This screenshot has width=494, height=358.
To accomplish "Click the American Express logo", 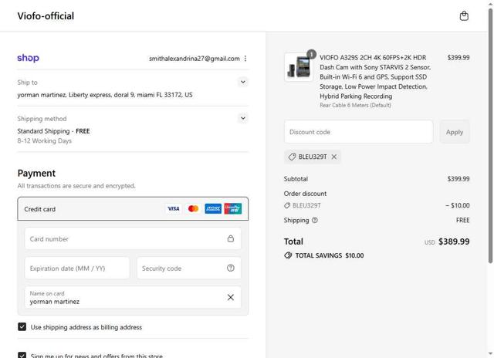I will 213,209.
